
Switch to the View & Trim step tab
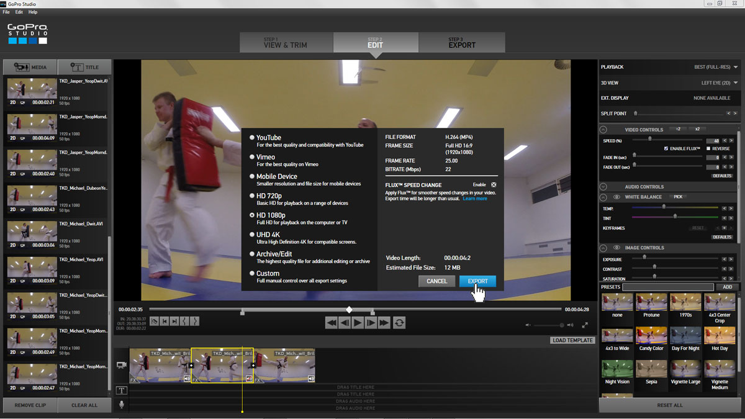coord(286,42)
